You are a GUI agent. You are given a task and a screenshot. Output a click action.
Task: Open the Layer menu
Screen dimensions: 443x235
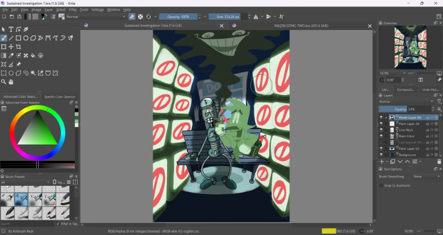pyautogui.click(x=49, y=10)
